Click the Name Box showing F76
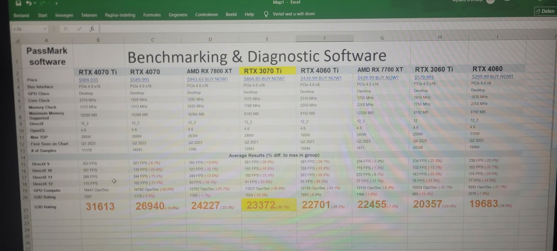 27,29
